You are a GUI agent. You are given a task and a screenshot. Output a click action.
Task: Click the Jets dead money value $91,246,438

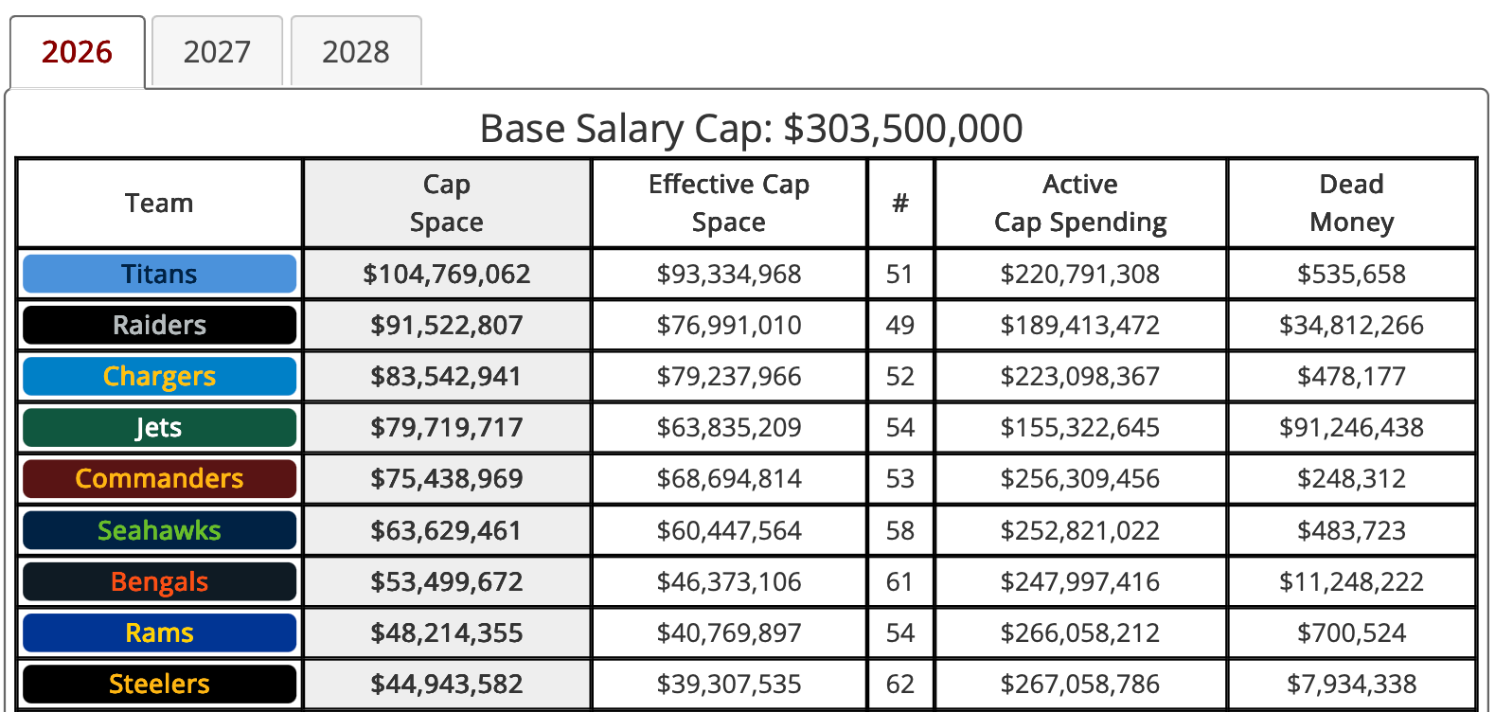[1351, 428]
